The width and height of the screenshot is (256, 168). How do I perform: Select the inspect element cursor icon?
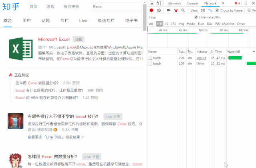(x=151, y=3)
